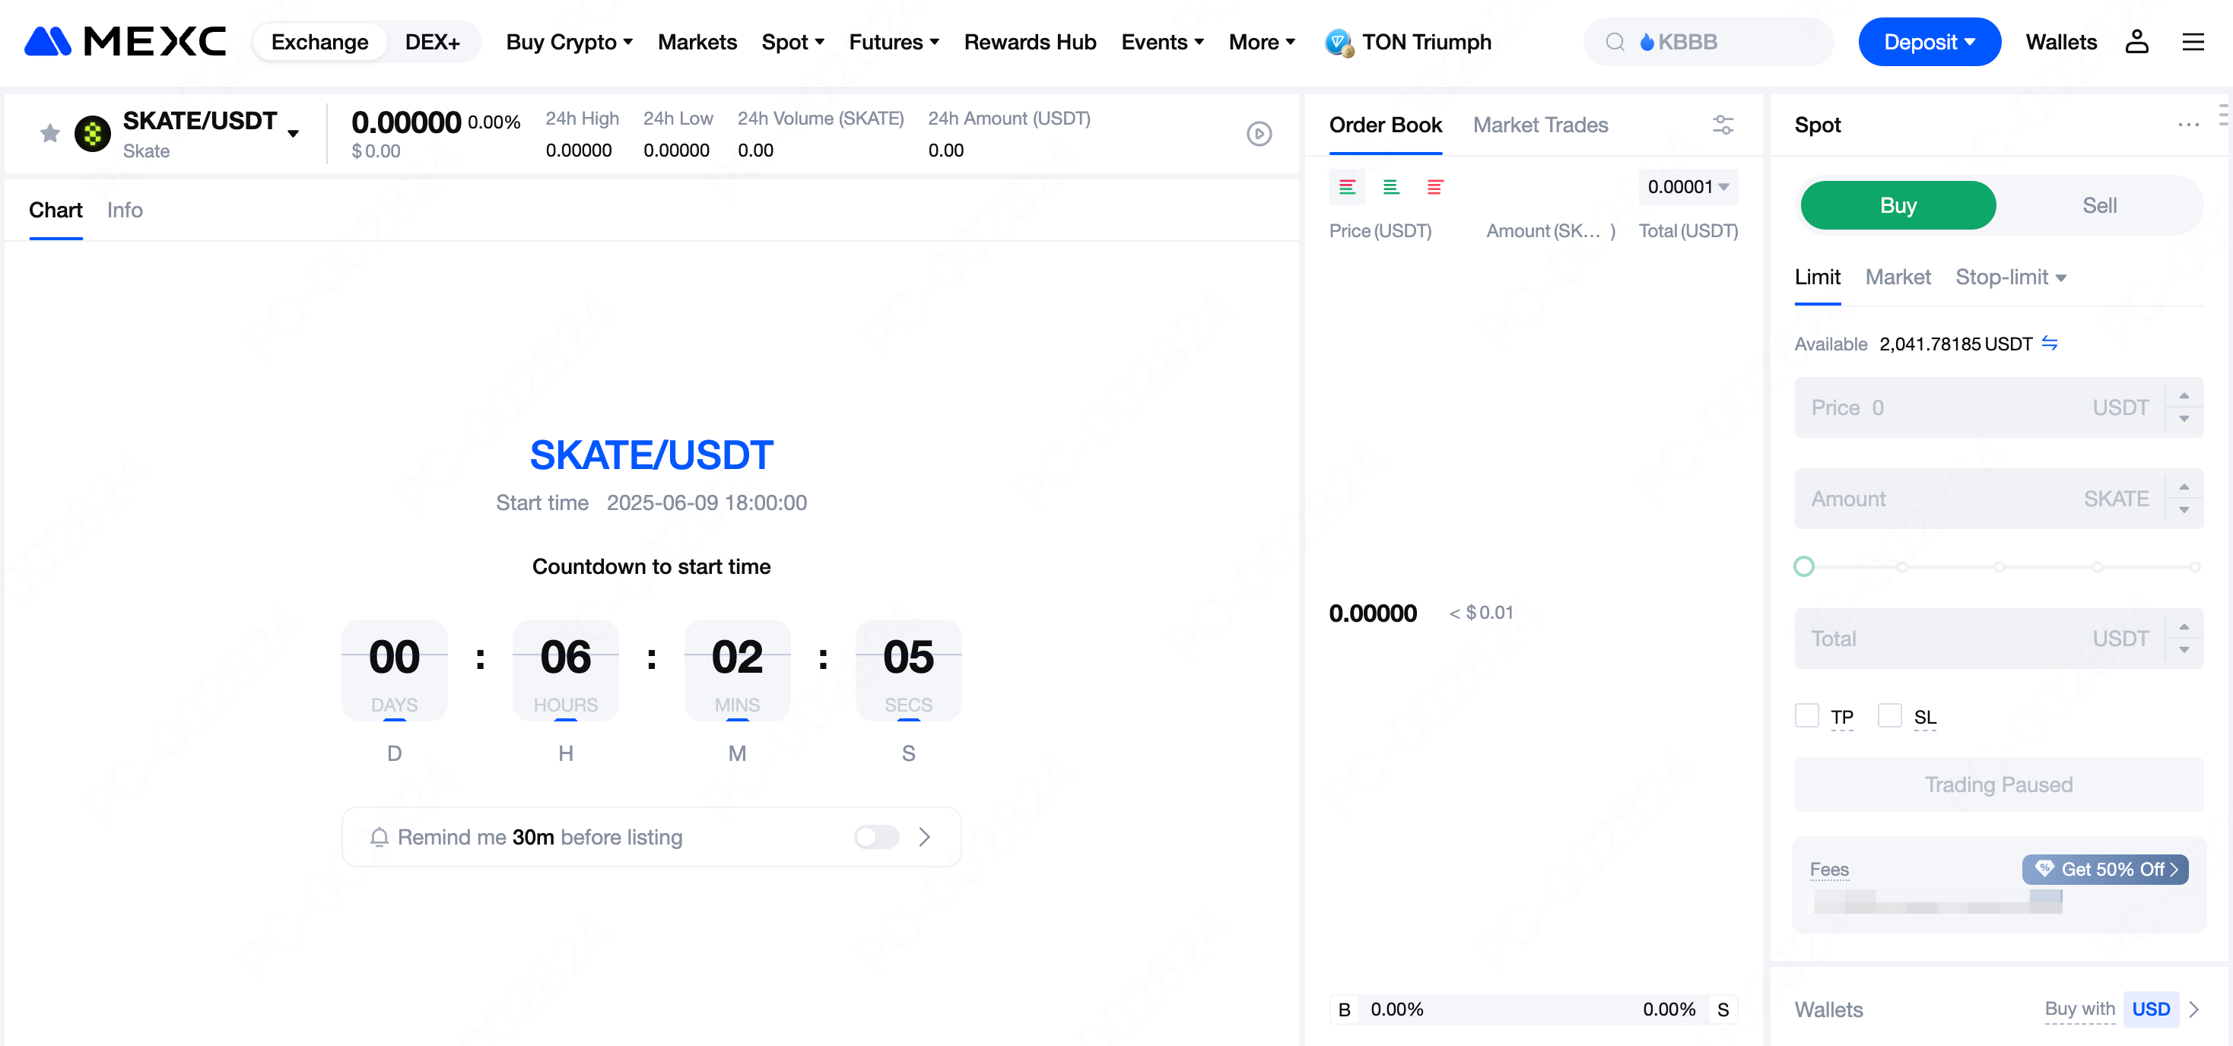Show only buy orders view
The image size is (2233, 1046).
click(1390, 187)
